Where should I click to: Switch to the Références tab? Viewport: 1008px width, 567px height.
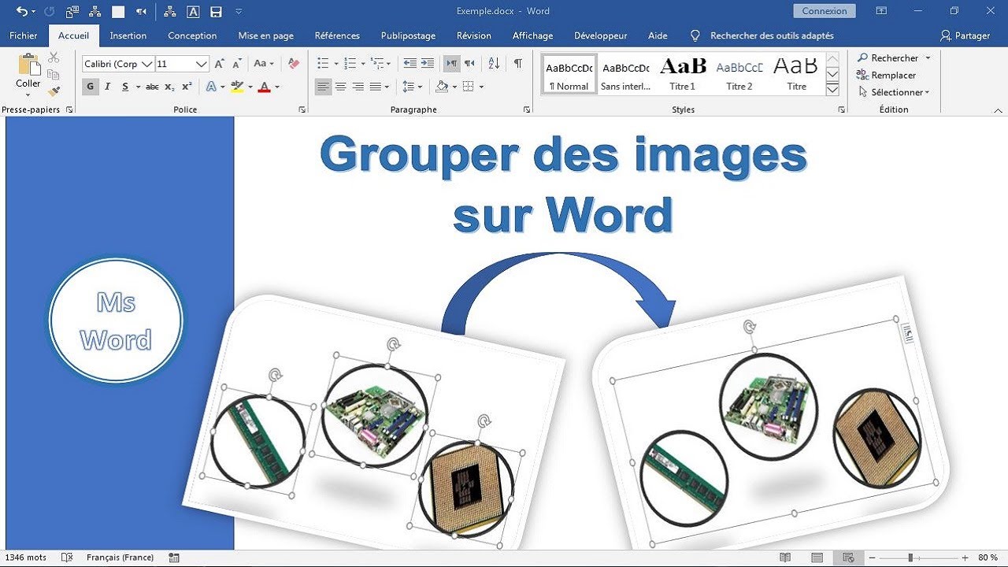tap(337, 35)
